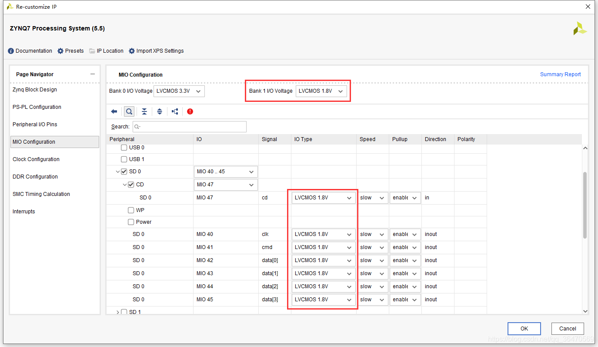Open IO Type dropdown for data[0] signal
Image resolution: width=598 pixels, height=347 pixels.
click(x=324, y=260)
